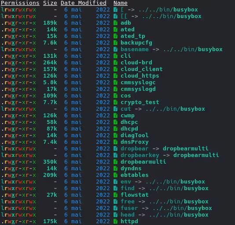Click the file name crypto_test
The height and width of the screenshot is (225, 235).
140,102
